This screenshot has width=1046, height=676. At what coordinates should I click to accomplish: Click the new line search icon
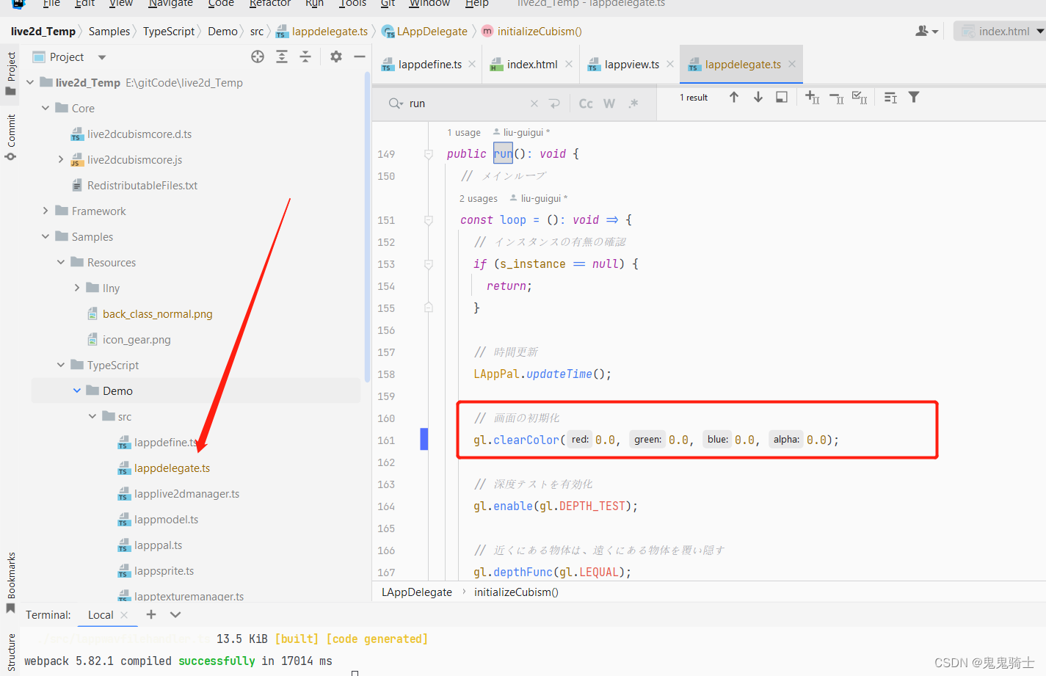tap(554, 103)
